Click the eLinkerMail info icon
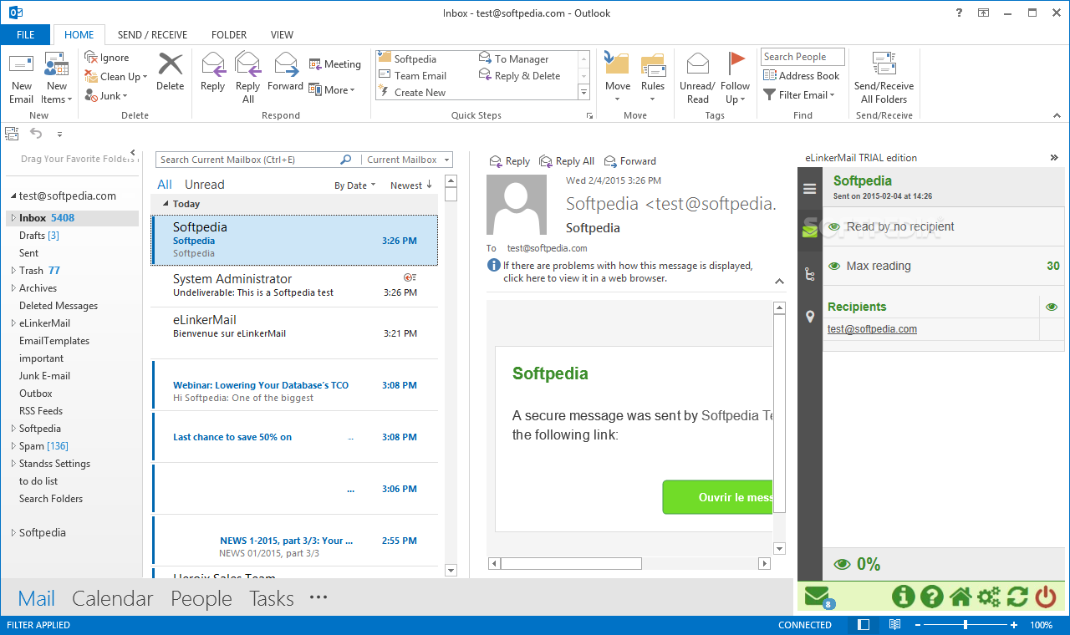Screen dimensions: 1070x635 (904, 597)
